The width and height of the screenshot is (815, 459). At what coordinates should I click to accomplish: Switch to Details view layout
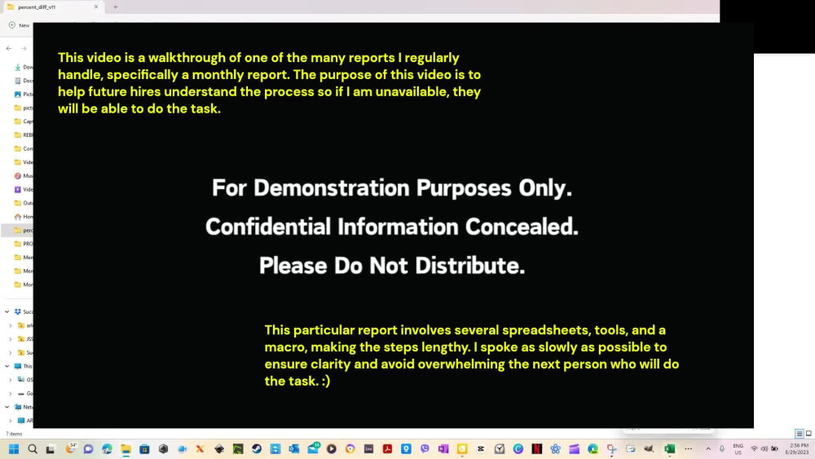[800, 434]
